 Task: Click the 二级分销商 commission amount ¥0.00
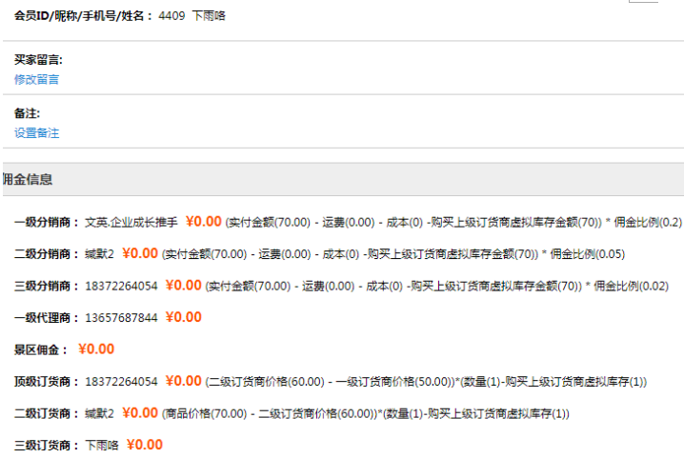[140, 253]
